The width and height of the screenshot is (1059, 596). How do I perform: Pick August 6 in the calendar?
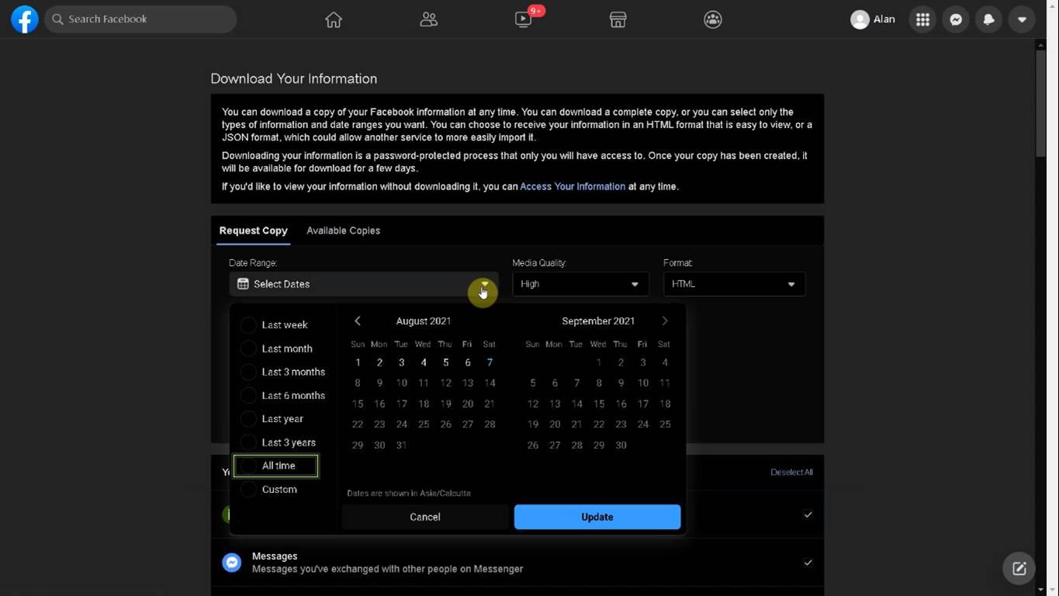coord(468,362)
